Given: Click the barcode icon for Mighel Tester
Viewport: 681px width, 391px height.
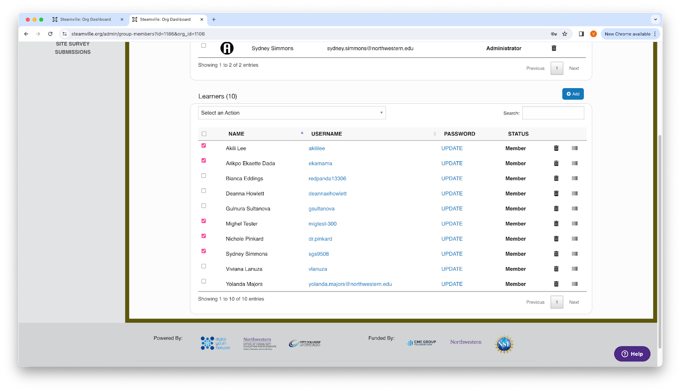Looking at the screenshot, I should pos(575,224).
